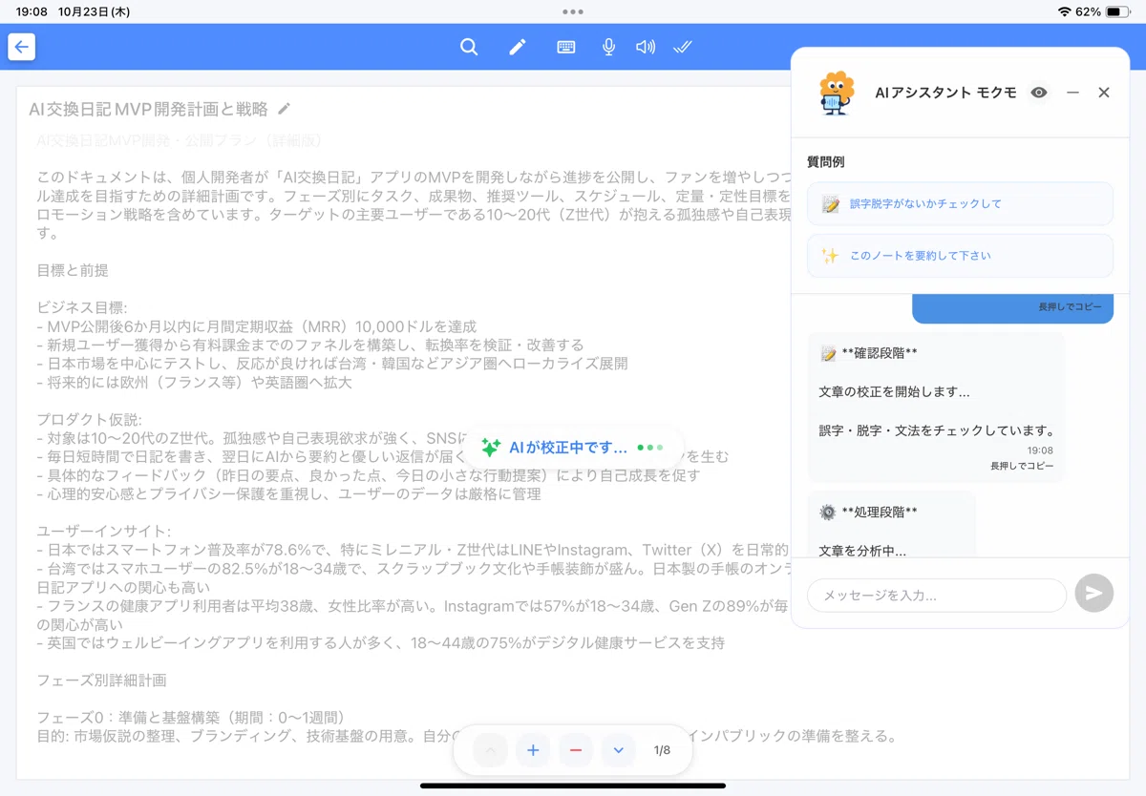
Task: Tap the '質問例' label
Action: click(826, 162)
